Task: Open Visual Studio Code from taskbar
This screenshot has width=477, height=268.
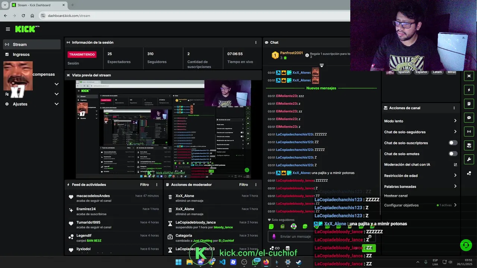Action: tap(222, 262)
